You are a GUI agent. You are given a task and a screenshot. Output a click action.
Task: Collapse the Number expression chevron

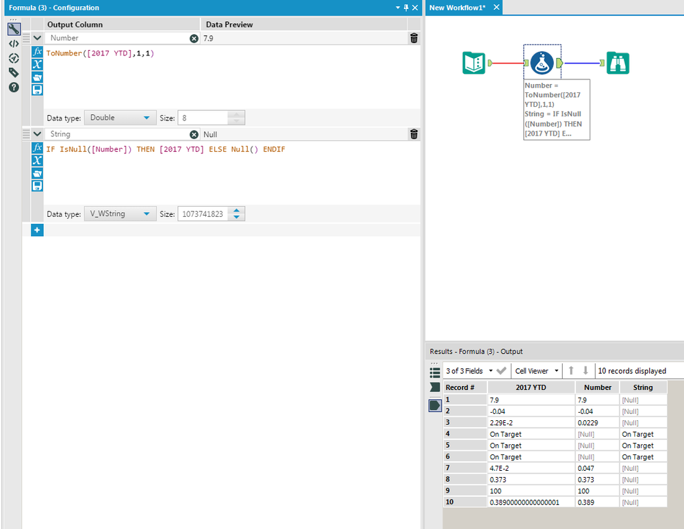pyautogui.click(x=37, y=38)
